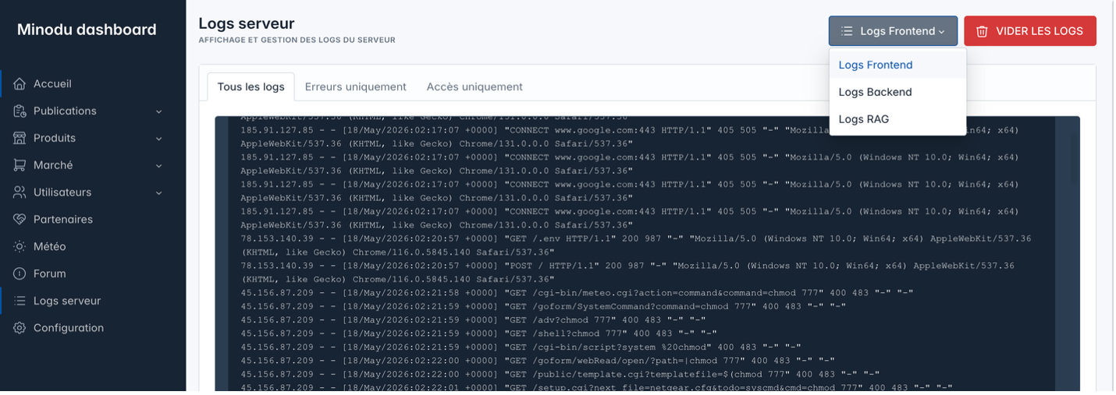
Task: Select Logs RAG from the dropdown
Action: click(x=897, y=119)
